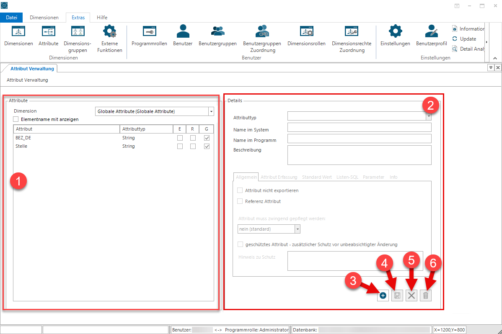
Task: Toggle the E checkbox for BEZ_DE
Action: (180, 138)
